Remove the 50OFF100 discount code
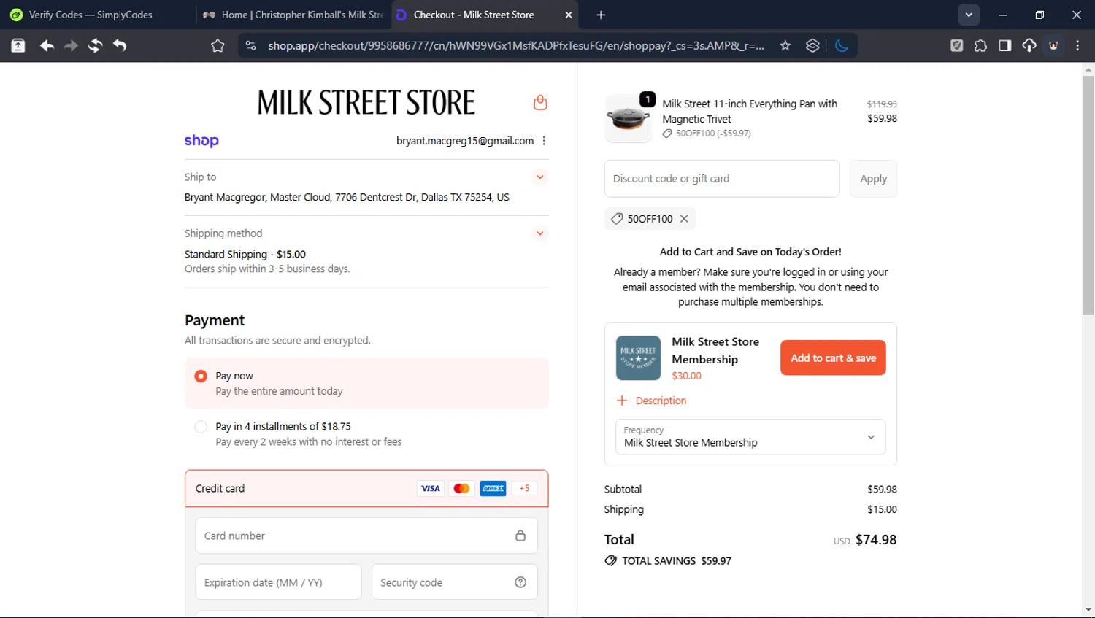The height and width of the screenshot is (618, 1095). pyautogui.click(x=684, y=219)
